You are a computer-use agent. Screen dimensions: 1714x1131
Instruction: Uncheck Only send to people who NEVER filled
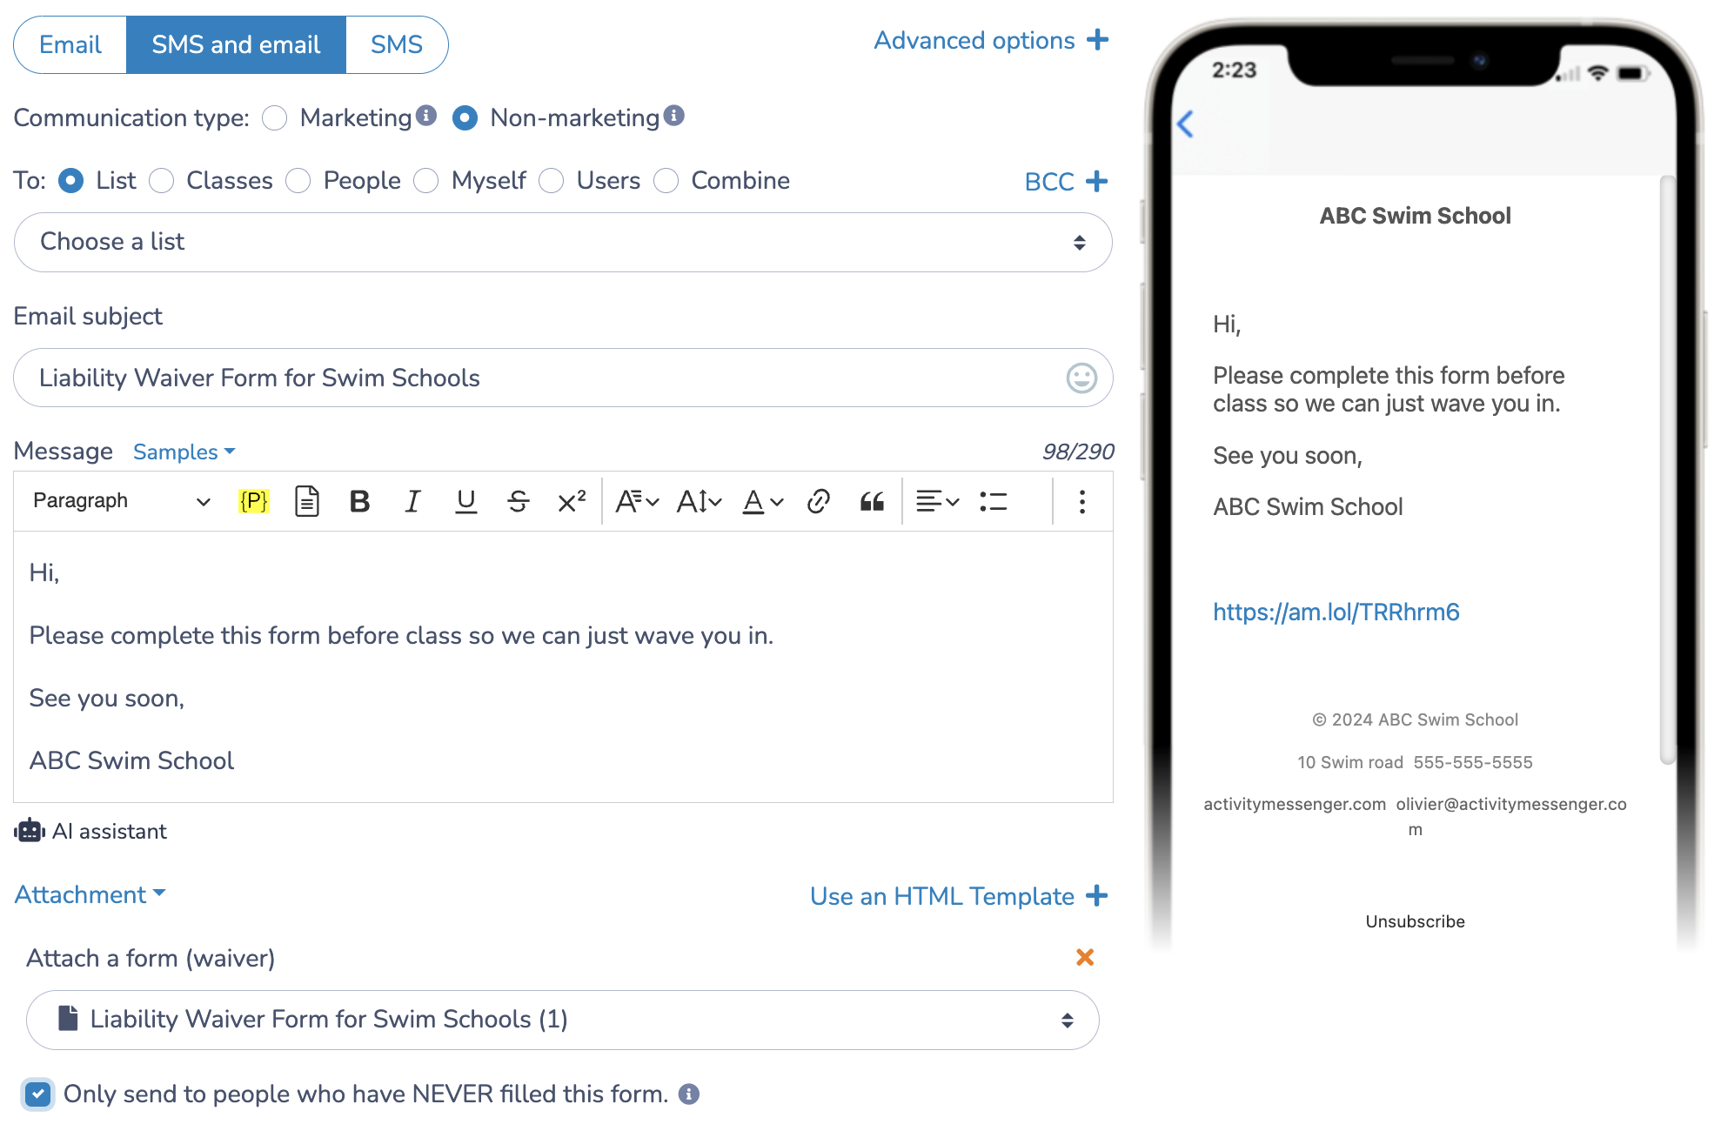[38, 1094]
